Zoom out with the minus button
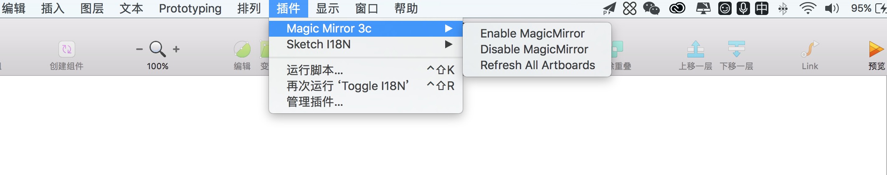 coord(139,49)
